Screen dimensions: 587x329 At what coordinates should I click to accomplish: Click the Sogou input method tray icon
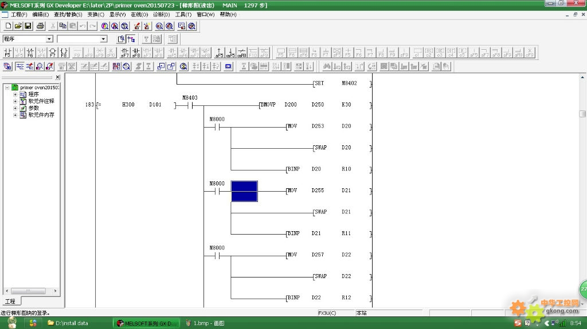(x=518, y=323)
